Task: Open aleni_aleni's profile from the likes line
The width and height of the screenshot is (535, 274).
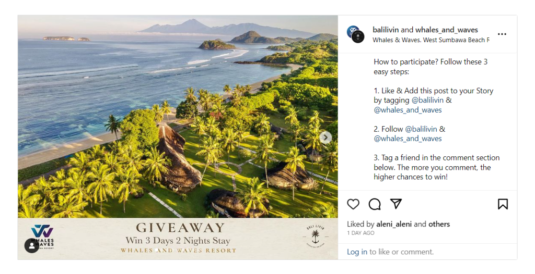Action: point(394,224)
